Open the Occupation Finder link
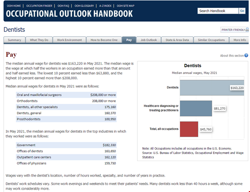This screenshot has width=250, height=192. point(39,6)
